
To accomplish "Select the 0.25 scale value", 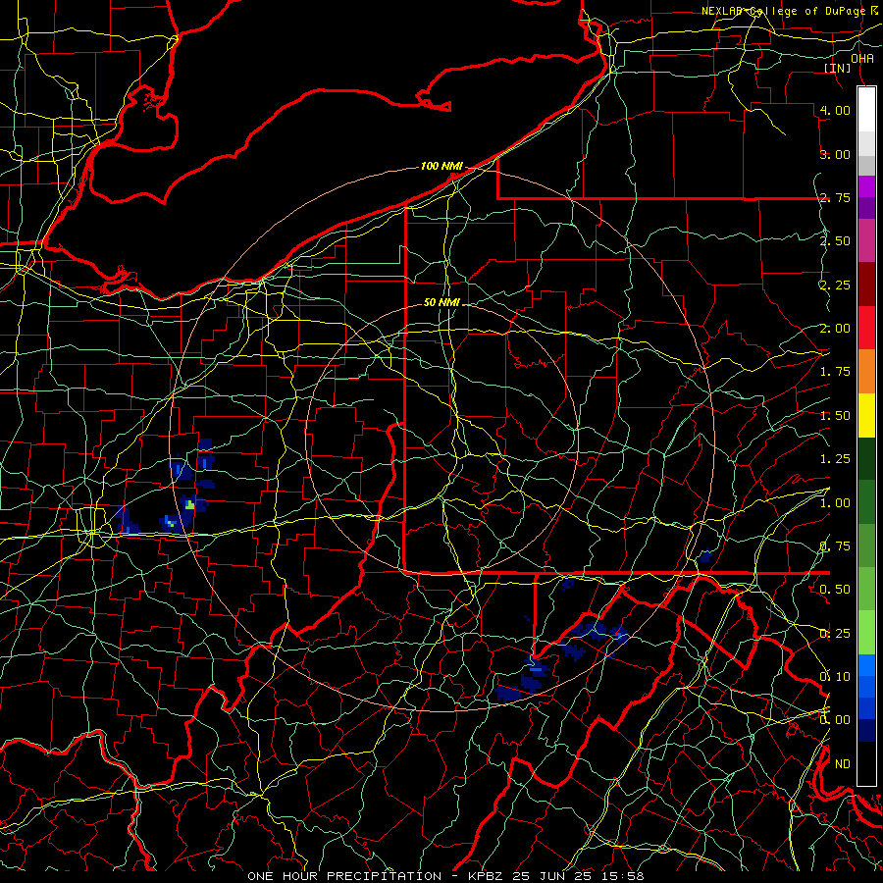I will click(x=835, y=634).
